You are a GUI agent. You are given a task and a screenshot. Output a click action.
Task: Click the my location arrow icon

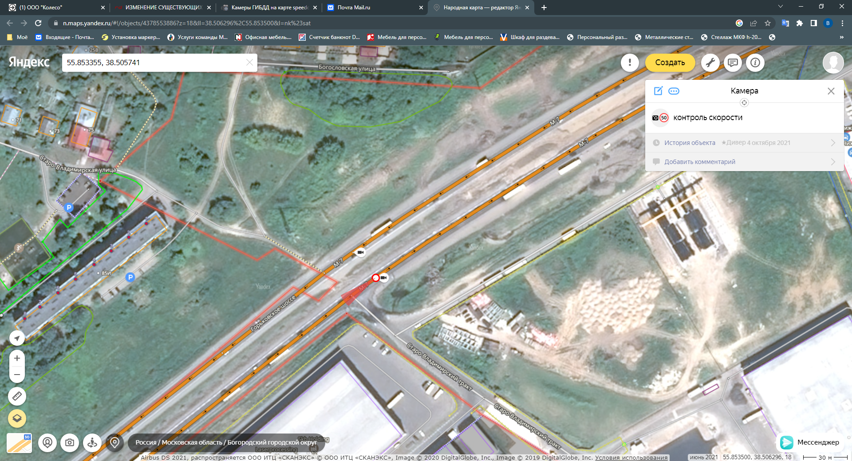point(17,338)
